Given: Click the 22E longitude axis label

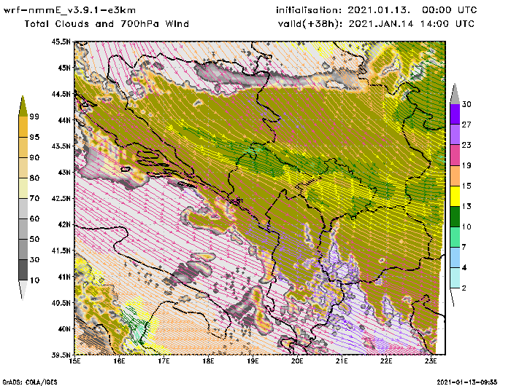Looking at the screenshot, I should pos(386,361).
